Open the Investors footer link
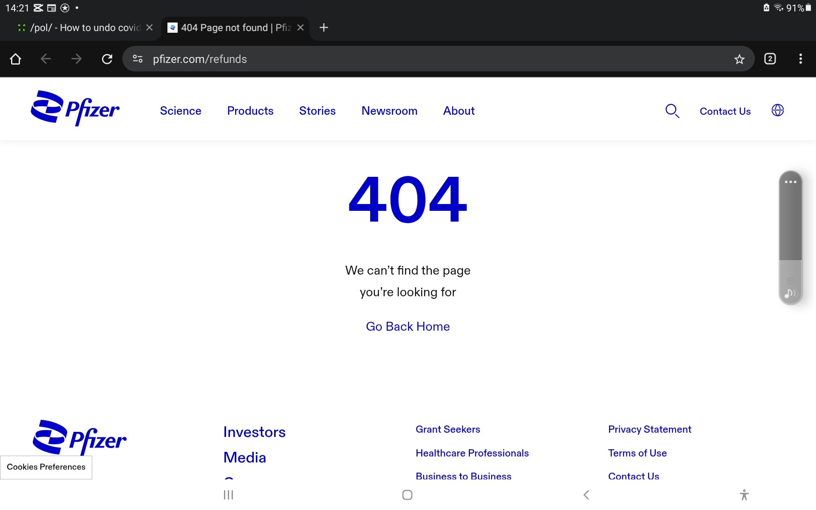816x510 pixels. (x=255, y=432)
